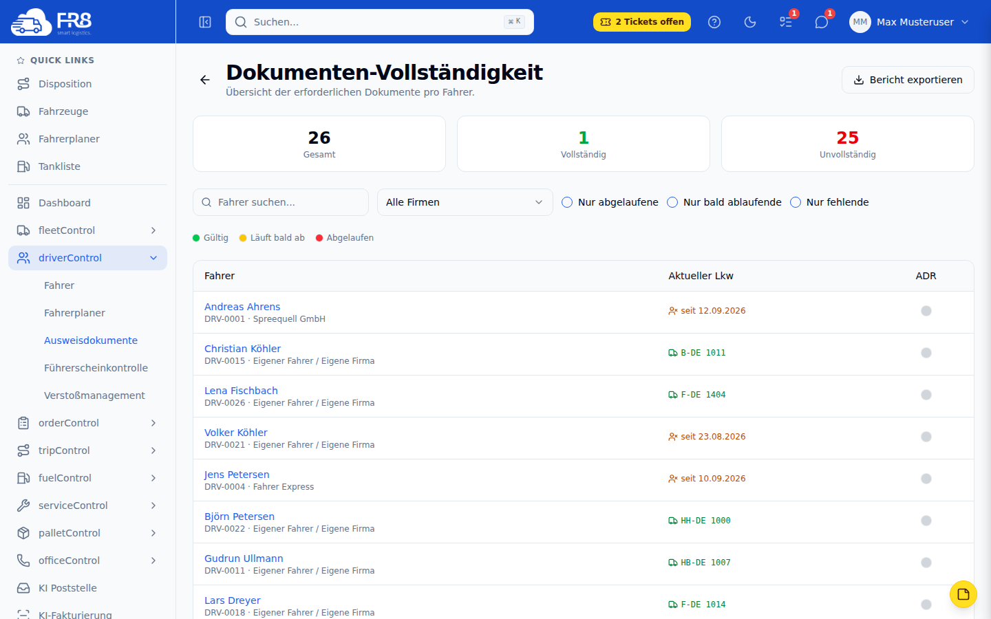
Task: Open the Alle Firmen dropdown
Action: 465,202
